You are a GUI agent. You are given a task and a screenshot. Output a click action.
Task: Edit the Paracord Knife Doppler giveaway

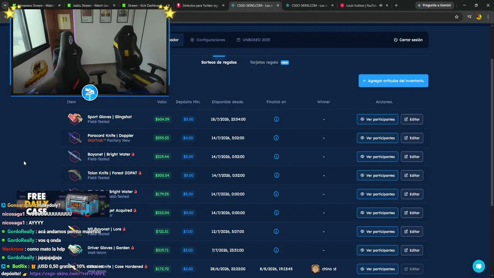(x=412, y=138)
